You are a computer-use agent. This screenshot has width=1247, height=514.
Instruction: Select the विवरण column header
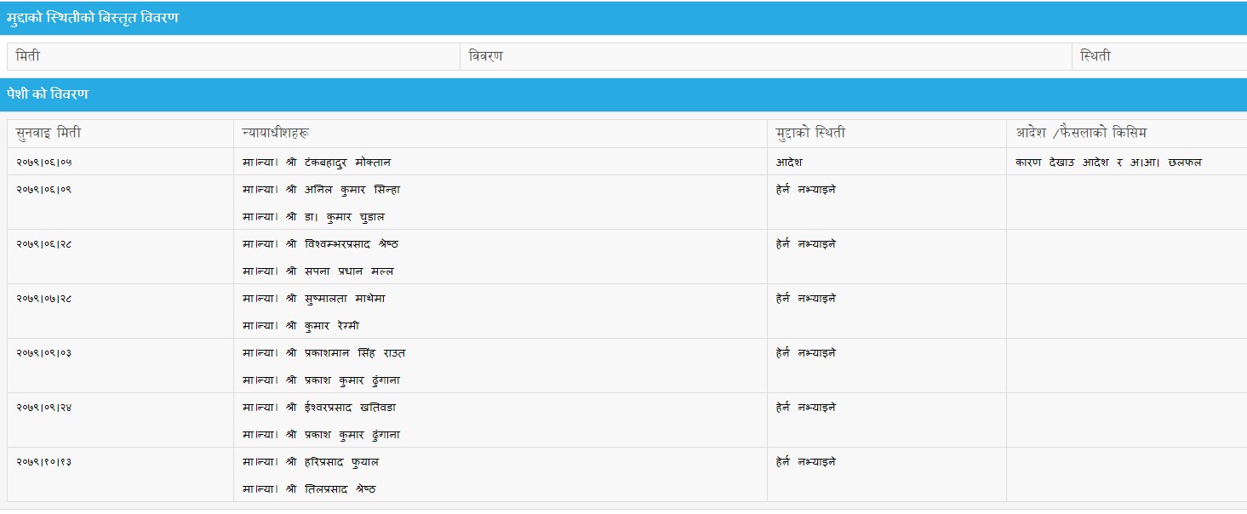tap(486, 56)
